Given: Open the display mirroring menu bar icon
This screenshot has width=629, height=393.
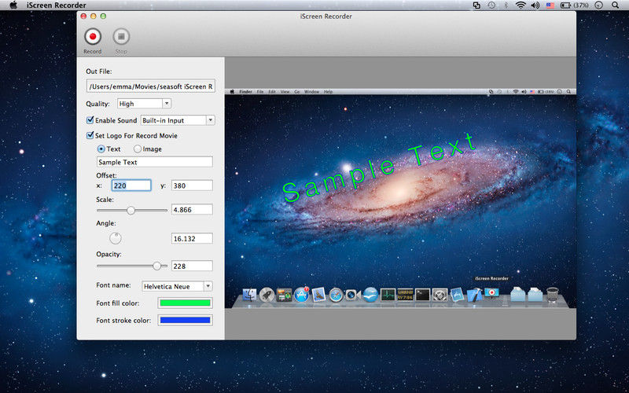Looking at the screenshot, I should (x=476, y=6).
